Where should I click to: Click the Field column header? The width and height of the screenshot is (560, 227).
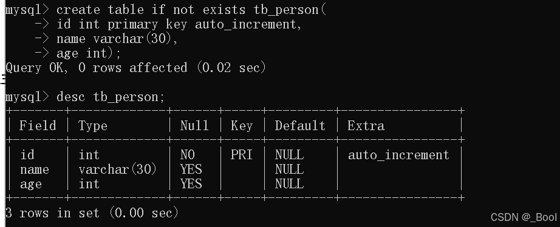coord(38,125)
